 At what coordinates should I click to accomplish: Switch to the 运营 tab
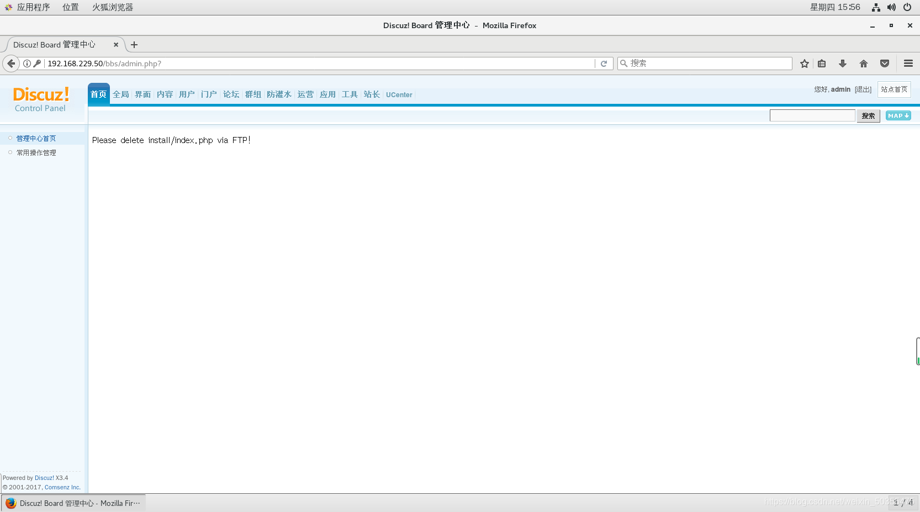[x=306, y=94]
